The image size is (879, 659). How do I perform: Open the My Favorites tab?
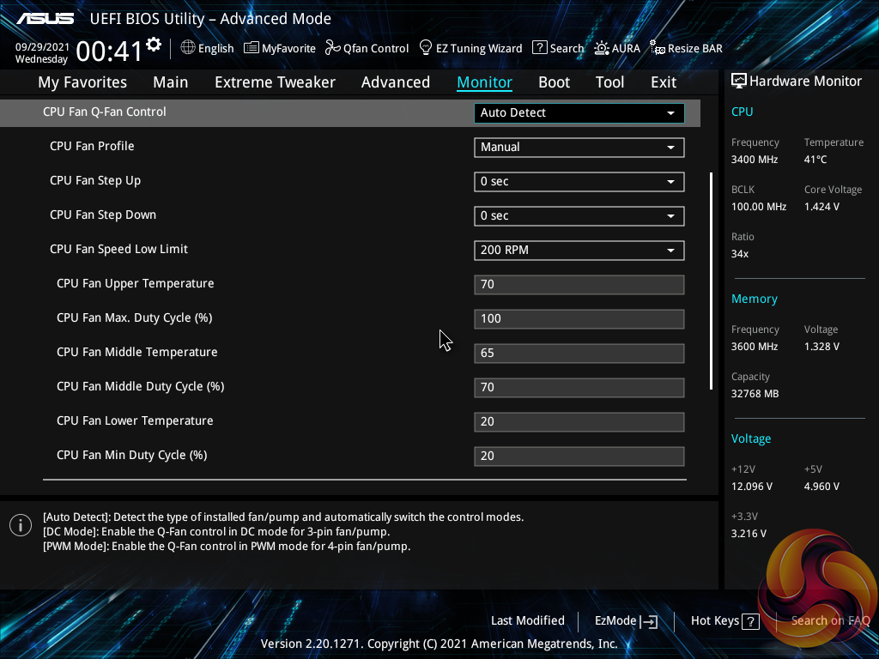pyautogui.click(x=82, y=82)
